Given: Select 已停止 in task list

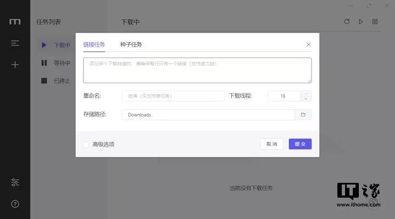Looking at the screenshot, I should click(55, 80).
